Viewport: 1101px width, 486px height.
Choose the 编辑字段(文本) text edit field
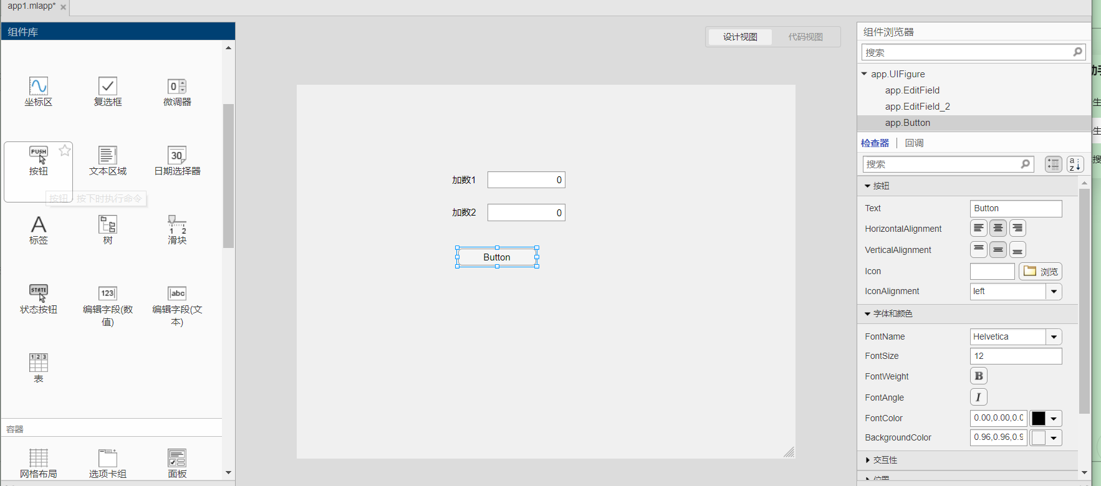(177, 306)
